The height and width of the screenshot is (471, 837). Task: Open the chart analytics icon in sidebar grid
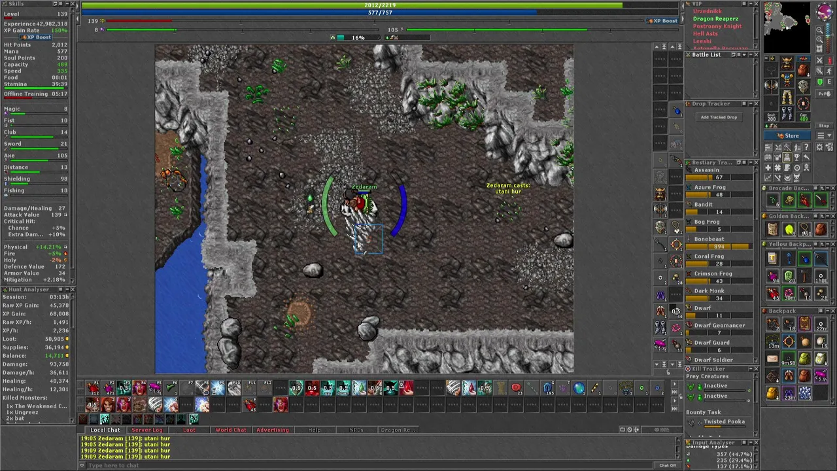click(768, 178)
